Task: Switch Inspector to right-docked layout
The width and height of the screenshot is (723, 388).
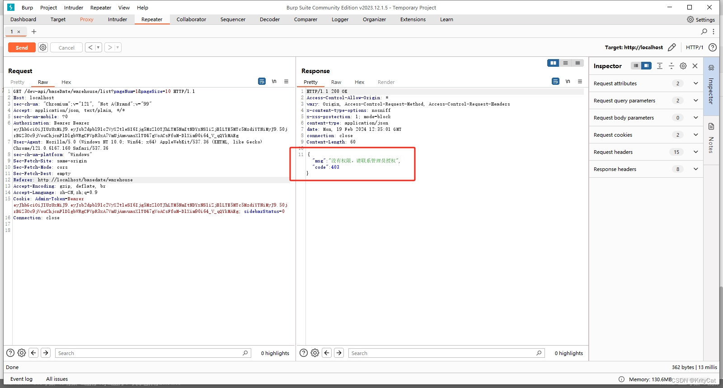Action: click(x=646, y=66)
